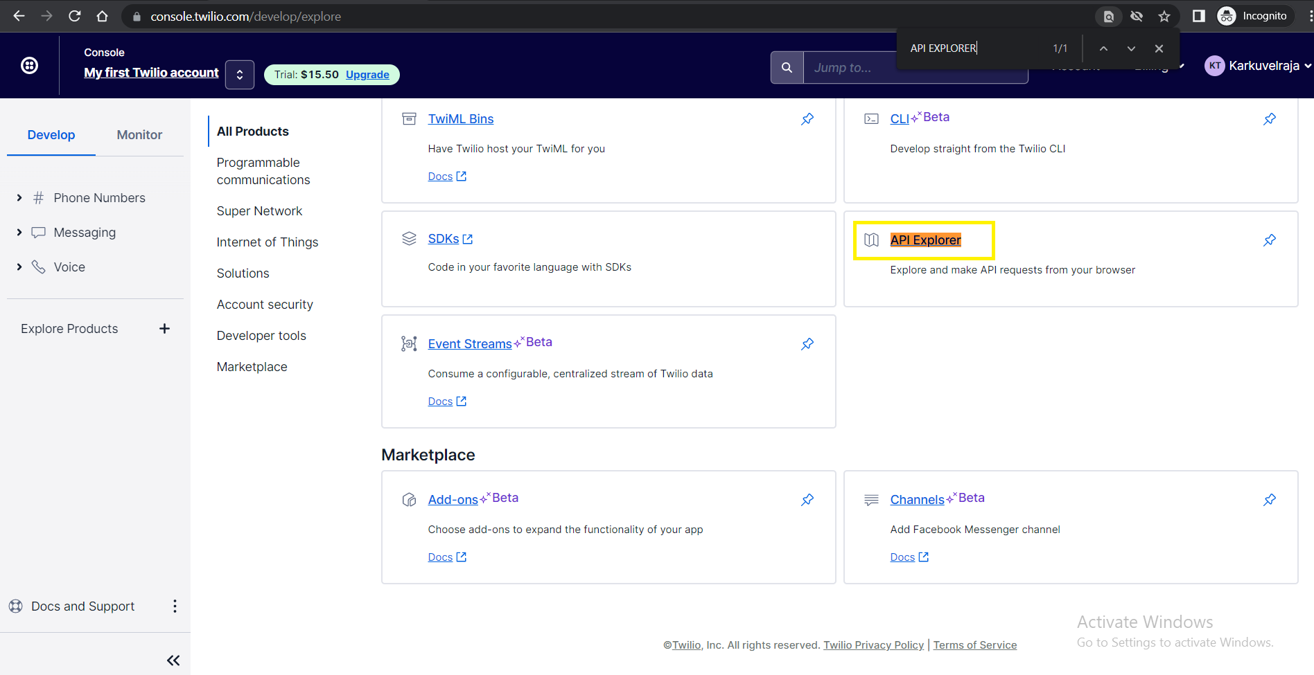The height and width of the screenshot is (675, 1314).
Task: Pin the CLI product
Action: click(x=1270, y=119)
